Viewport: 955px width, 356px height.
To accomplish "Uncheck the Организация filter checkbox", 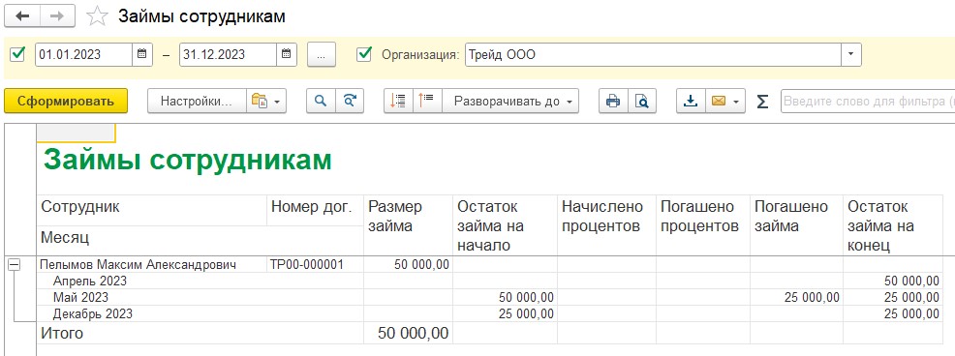I will pyautogui.click(x=364, y=54).
